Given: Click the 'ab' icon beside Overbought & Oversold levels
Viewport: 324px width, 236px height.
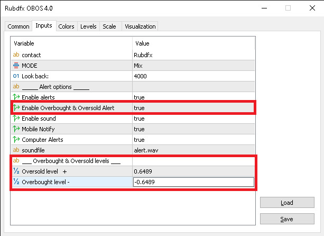Looking at the screenshot, I should [16, 160].
